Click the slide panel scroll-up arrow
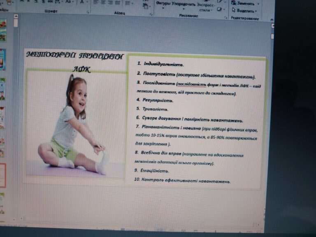 coord(16,16)
